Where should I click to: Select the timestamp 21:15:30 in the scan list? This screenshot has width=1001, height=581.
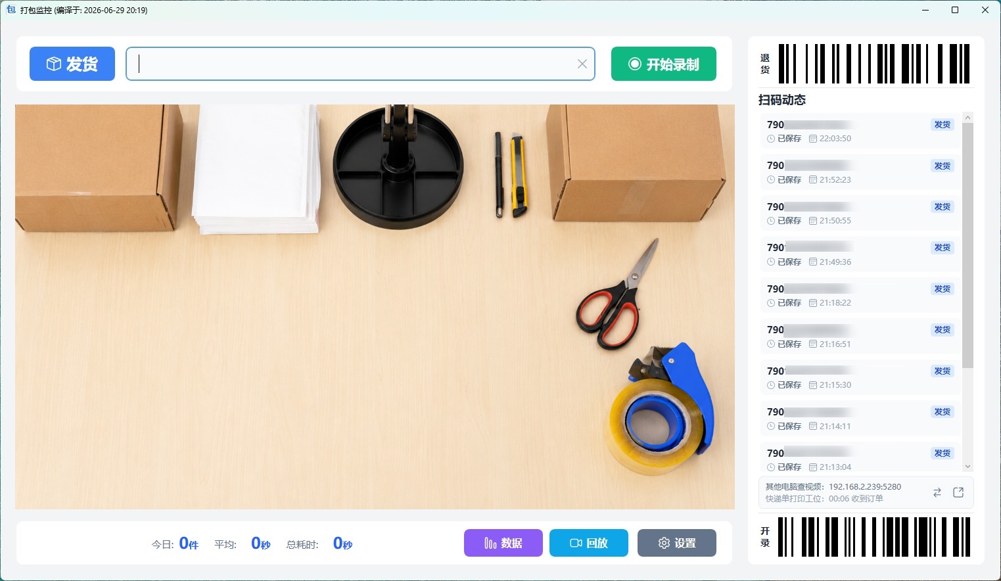(835, 385)
